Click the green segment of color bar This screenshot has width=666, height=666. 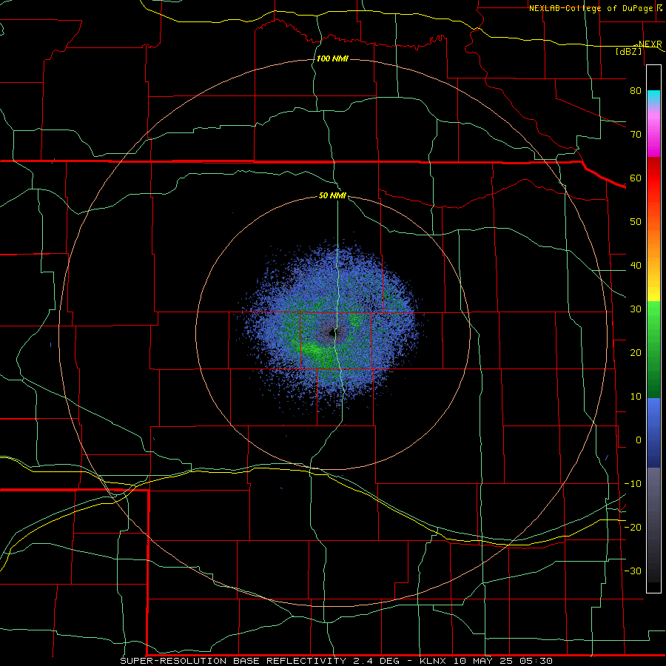[653, 349]
